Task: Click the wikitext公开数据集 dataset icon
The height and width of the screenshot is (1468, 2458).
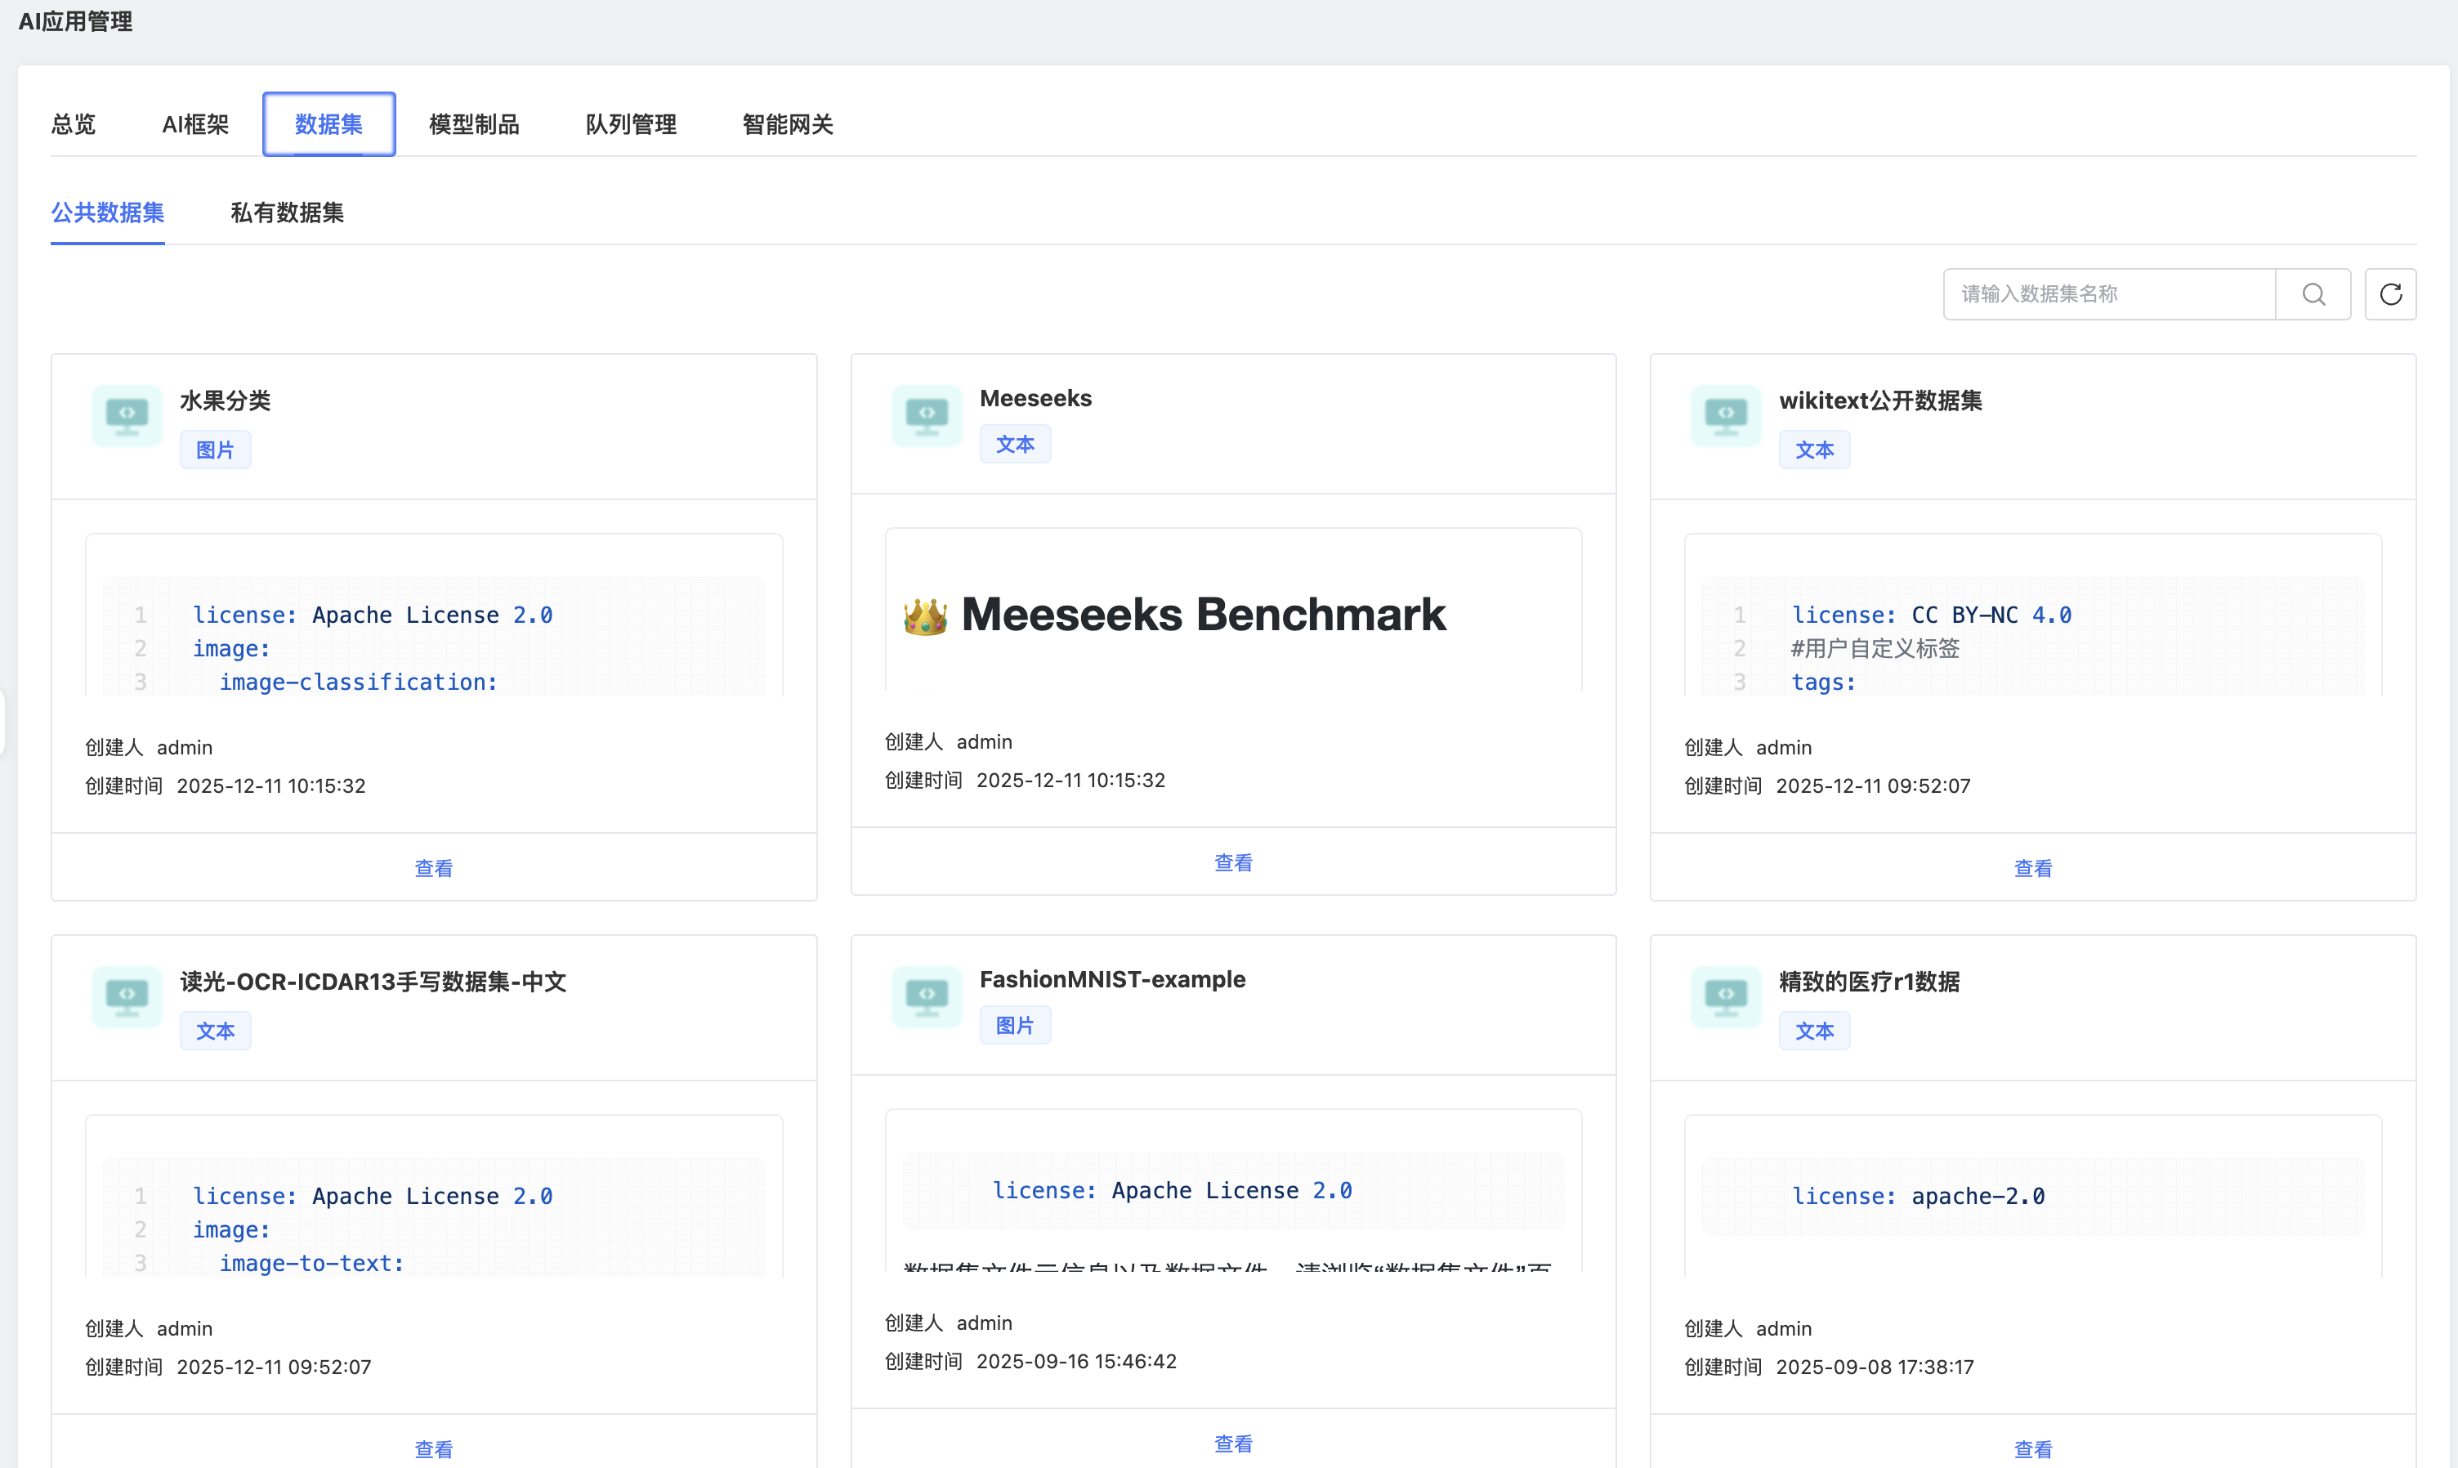Action: [1724, 415]
